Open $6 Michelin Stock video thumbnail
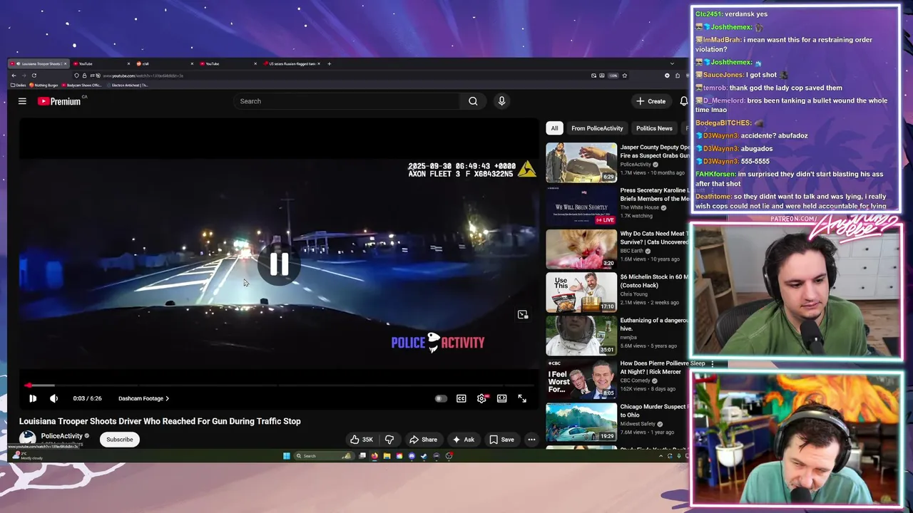Screen dimensions: 913x513 [581, 293]
